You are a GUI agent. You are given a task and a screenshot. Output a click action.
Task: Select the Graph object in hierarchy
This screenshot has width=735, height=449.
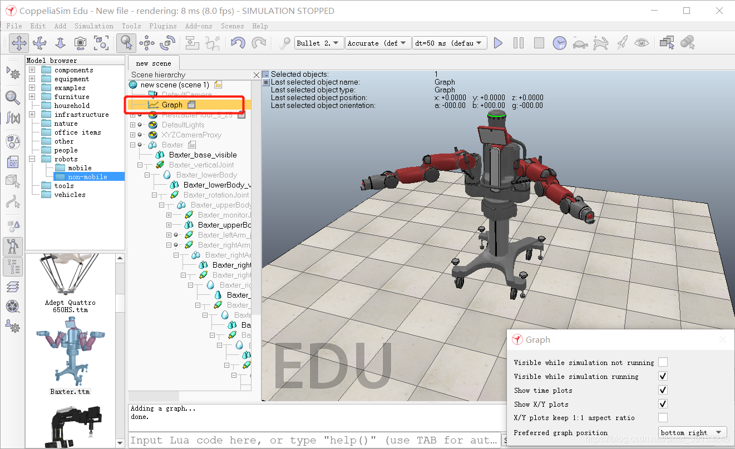coord(172,105)
